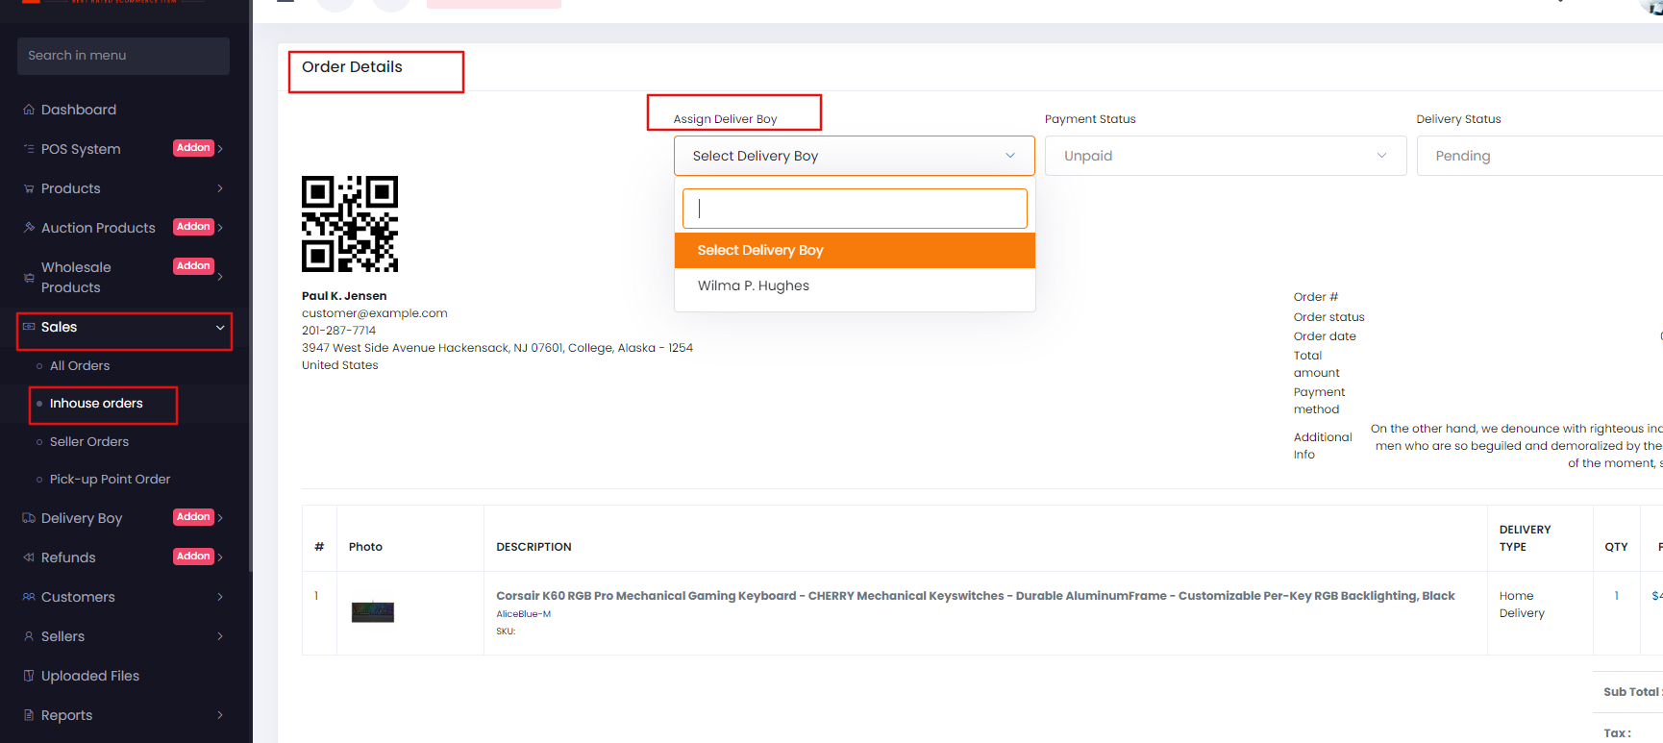Click the POS System list icon
The height and width of the screenshot is (743, 1663).
[x=29, y=149]
